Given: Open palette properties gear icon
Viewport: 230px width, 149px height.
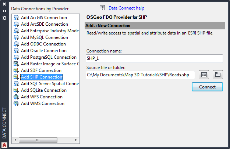Looking at the screenshot, I should (x=4, y=18).
